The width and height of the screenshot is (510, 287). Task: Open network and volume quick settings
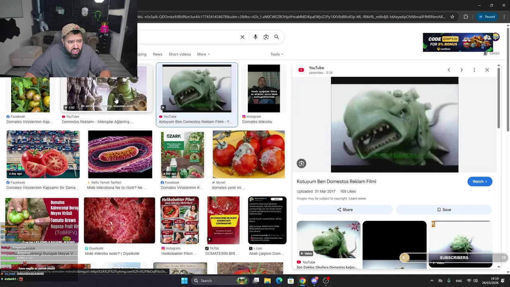472,281
